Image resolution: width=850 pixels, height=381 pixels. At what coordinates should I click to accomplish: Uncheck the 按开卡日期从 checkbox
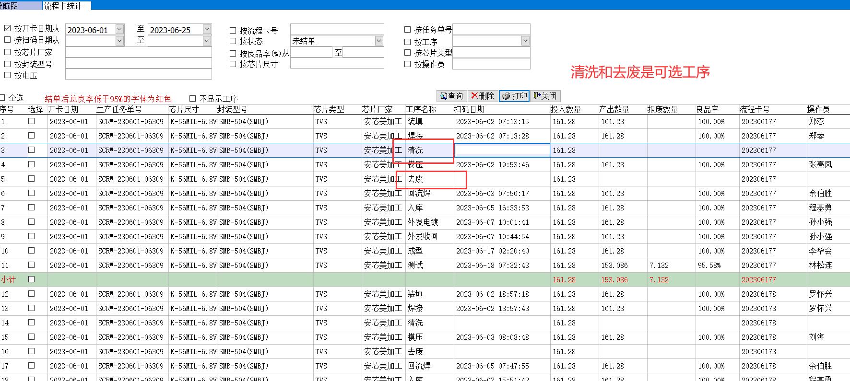(x=7, y=28)
